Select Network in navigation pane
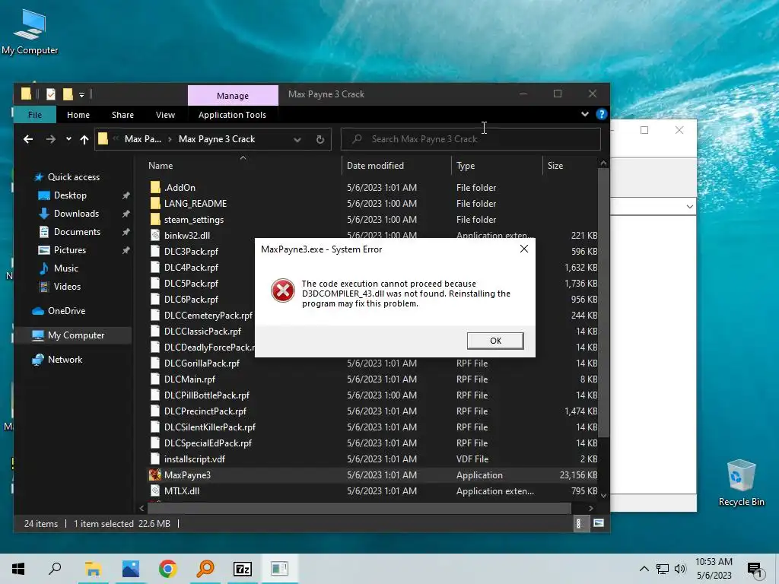Viewport: 779px width, 584px height. pos(65,360)
